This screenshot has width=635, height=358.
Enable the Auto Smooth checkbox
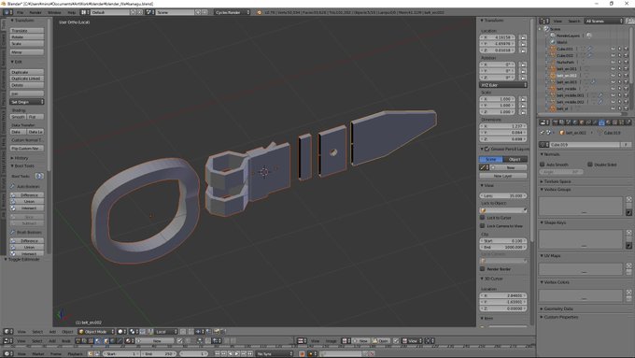tap(543, 165)
